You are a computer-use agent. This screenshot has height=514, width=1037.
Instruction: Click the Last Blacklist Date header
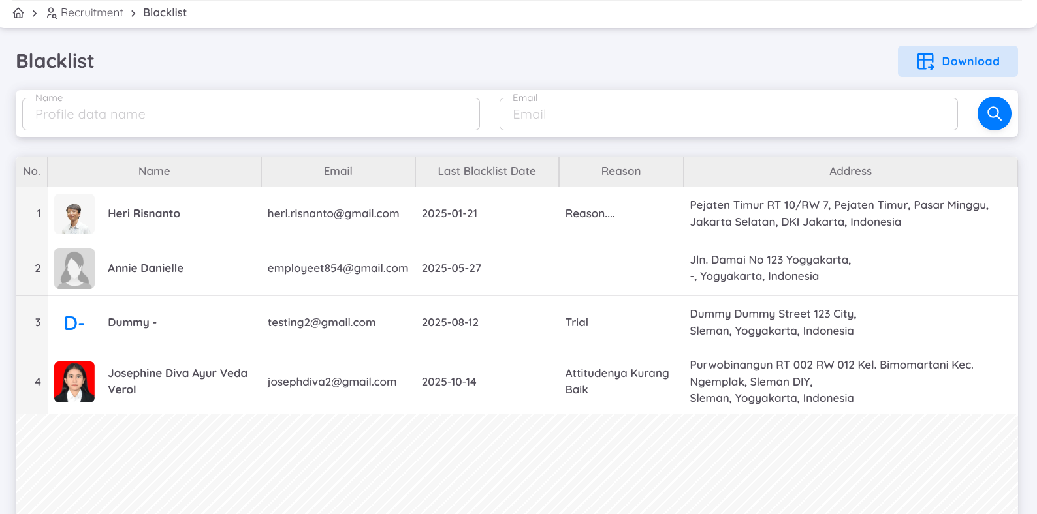click(487, 171)
